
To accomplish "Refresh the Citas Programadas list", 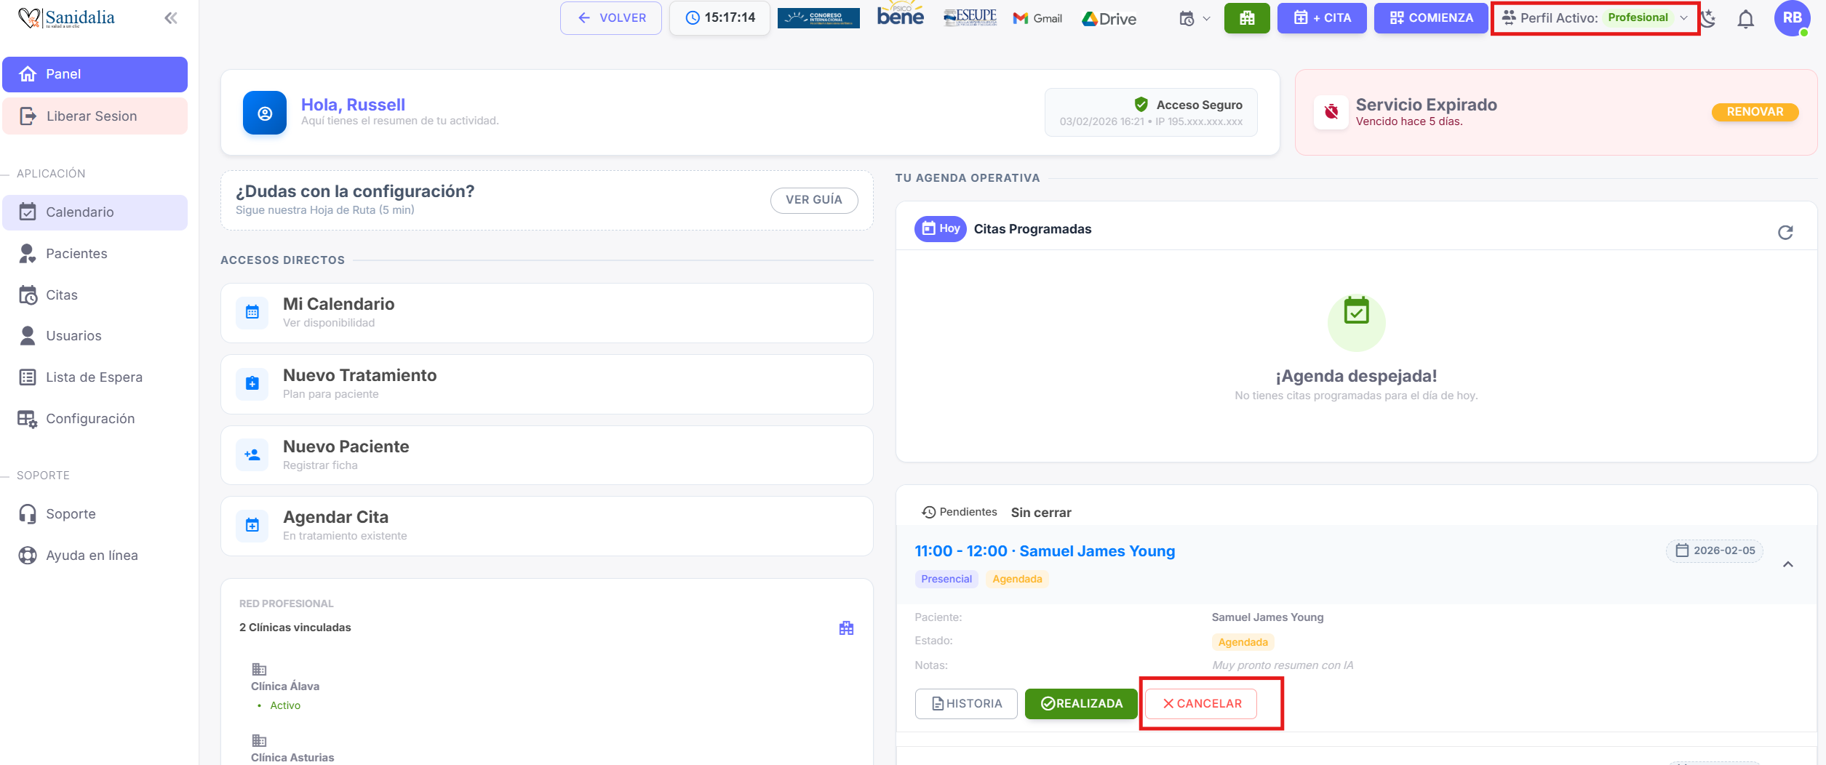I will (x=1785, y=233).
